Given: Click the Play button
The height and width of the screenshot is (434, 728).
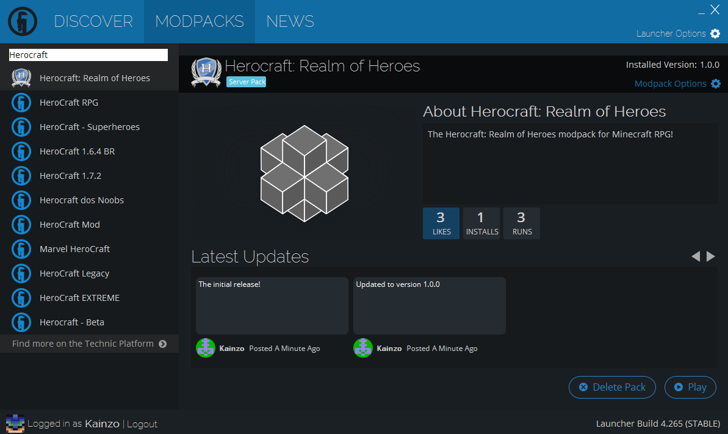Looking at the screenshot, I should tap(690, 387).
